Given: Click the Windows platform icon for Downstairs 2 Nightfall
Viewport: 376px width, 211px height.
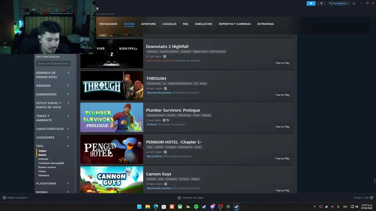Looking at the screenshot, I should pyautogui.click(x=165, y=57).
